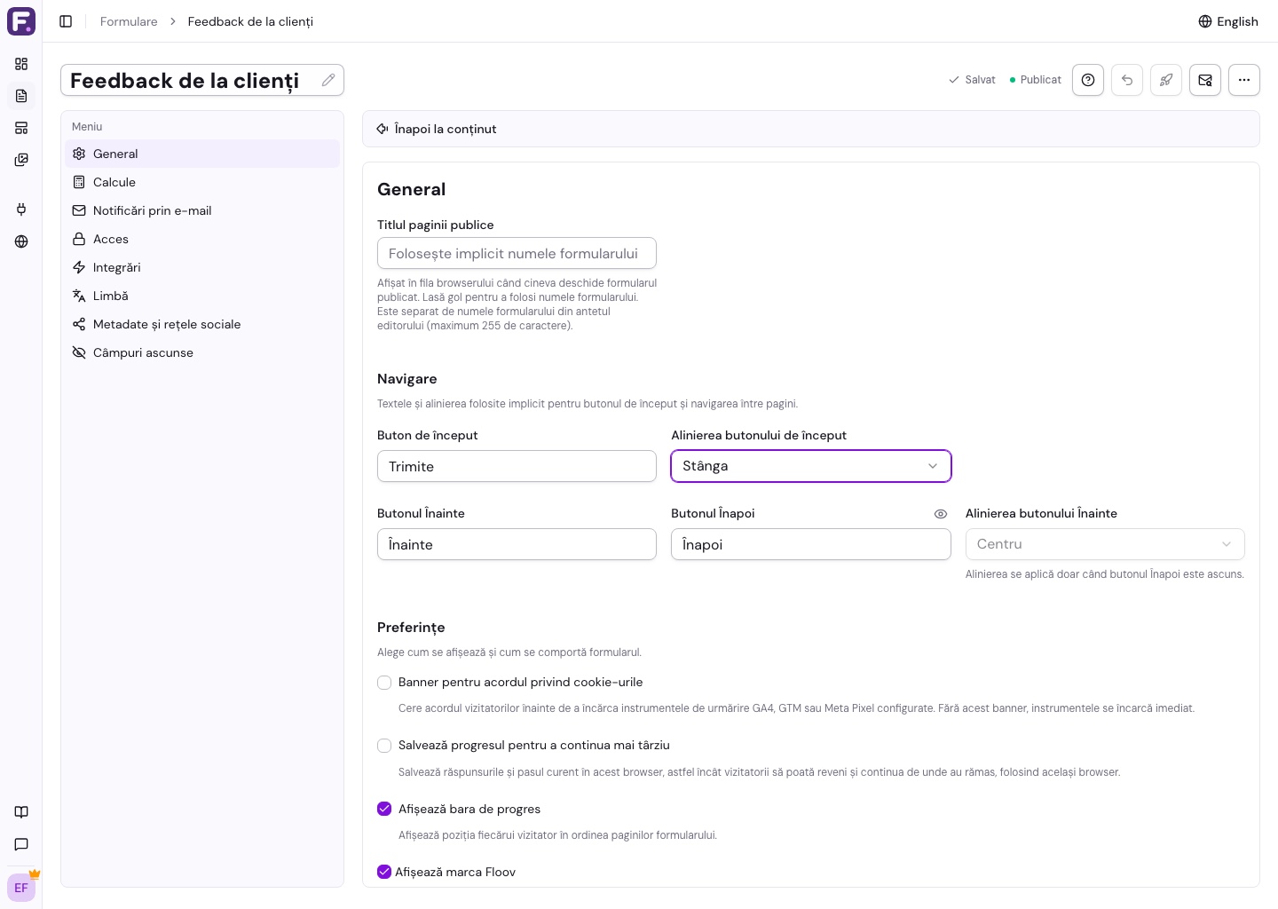Toggle the sidebar panel icon
1278x909 pixels.
(66, 21)
